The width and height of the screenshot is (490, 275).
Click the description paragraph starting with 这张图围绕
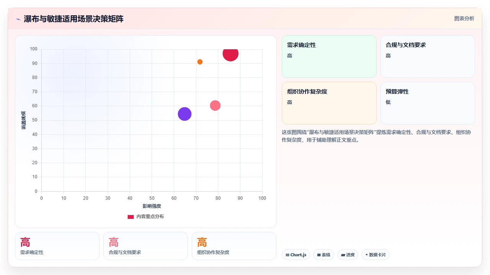(x=377, y=136)
